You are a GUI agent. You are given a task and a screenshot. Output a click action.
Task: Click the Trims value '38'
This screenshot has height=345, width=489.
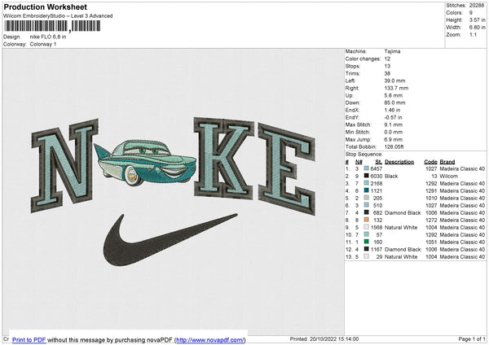coord(387,73)
